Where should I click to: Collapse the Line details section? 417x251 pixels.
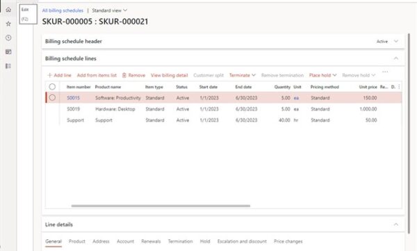[x=396, y=225]
